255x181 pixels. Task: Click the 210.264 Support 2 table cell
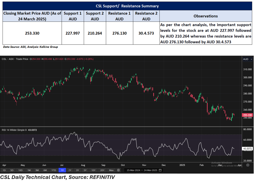click(95, 33)
